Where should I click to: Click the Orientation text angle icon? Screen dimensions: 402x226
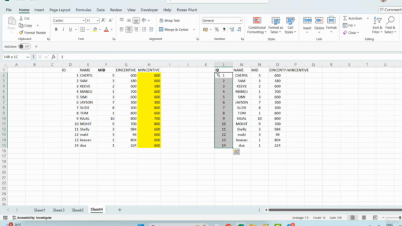144,21
